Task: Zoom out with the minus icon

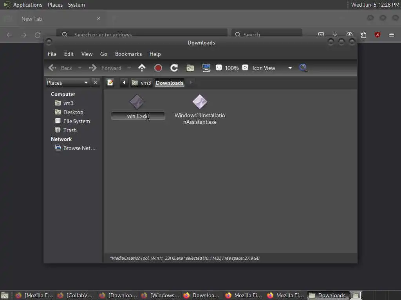Action: click(219, 68)
